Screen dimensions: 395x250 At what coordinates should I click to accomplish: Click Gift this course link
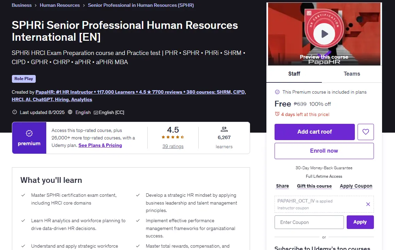[314, 186]
